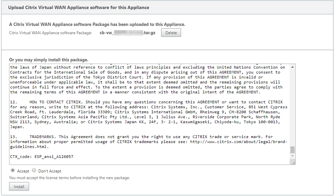Click the 'Upload Citrix Virtual WAN Appliance software' header
This screenshot has height=196, width=334.
[79, 7]
